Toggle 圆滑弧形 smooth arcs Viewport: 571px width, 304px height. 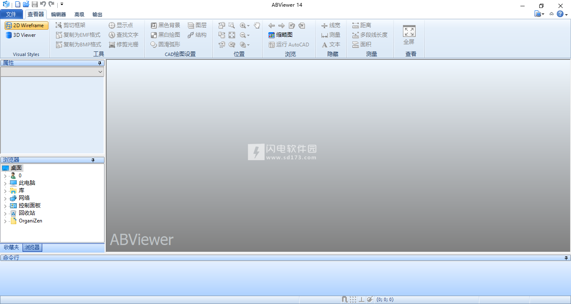(166, 44)
